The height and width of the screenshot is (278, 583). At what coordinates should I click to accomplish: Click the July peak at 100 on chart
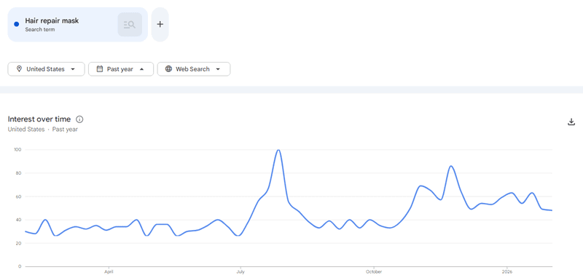pyautogui.click(x=278, y=150)
